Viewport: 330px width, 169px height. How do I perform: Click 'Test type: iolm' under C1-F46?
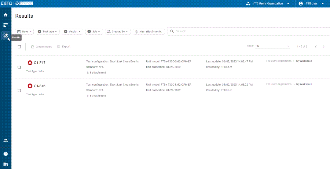35,94
